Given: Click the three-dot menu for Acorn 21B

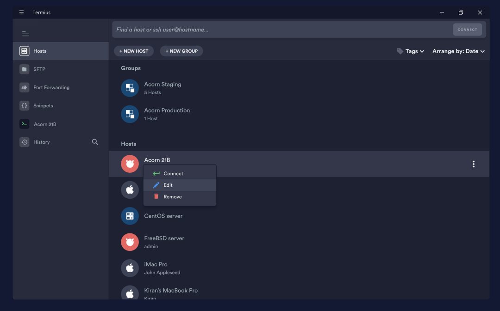Looking at the screenshot, I should click(x=473, y=164).
